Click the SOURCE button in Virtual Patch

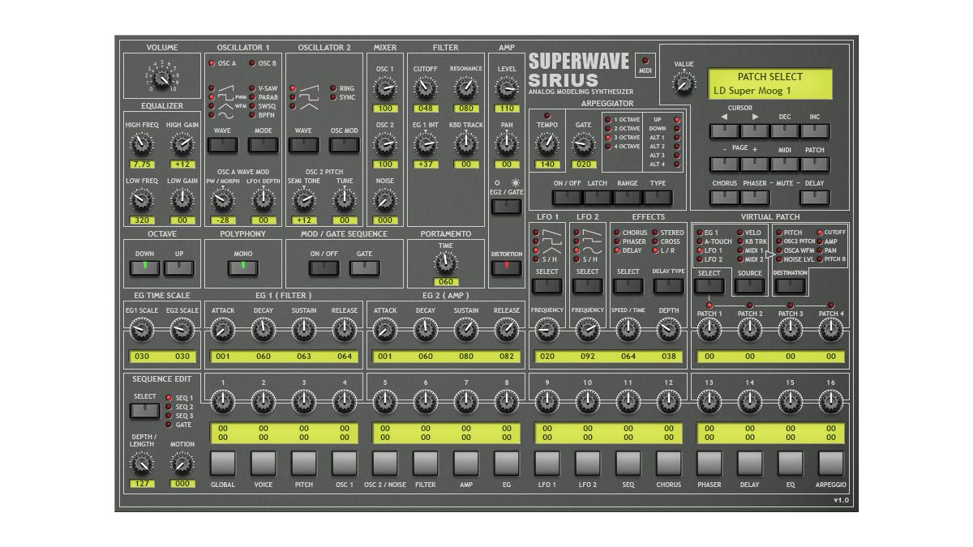(x=750, y=285)
